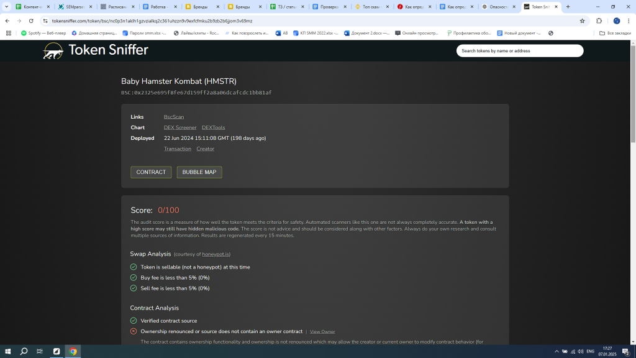Viewport: 636px width, 358px height.
Task: Close the SEMparser tab
Action: click(x=91, y=6)
